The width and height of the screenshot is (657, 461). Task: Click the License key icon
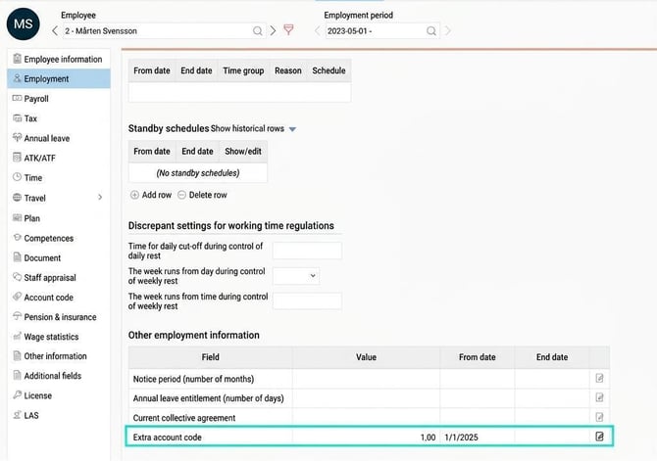tap(17, 394)
